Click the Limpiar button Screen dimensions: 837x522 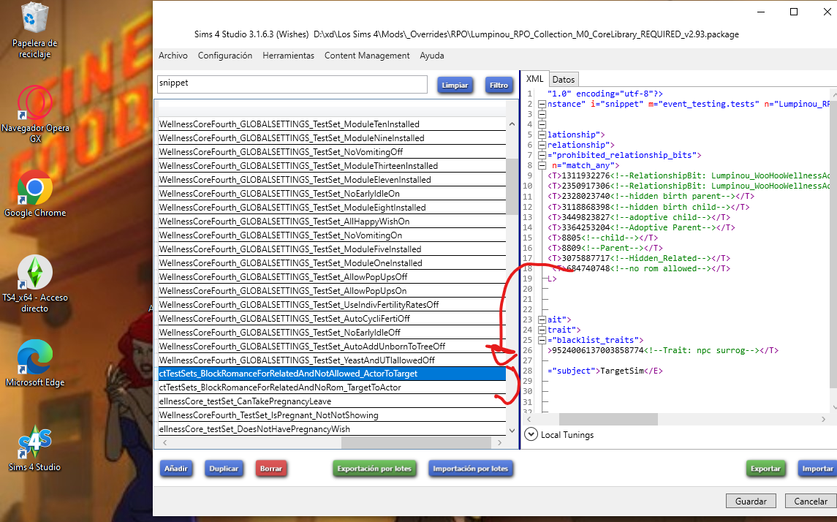point(455,86)
